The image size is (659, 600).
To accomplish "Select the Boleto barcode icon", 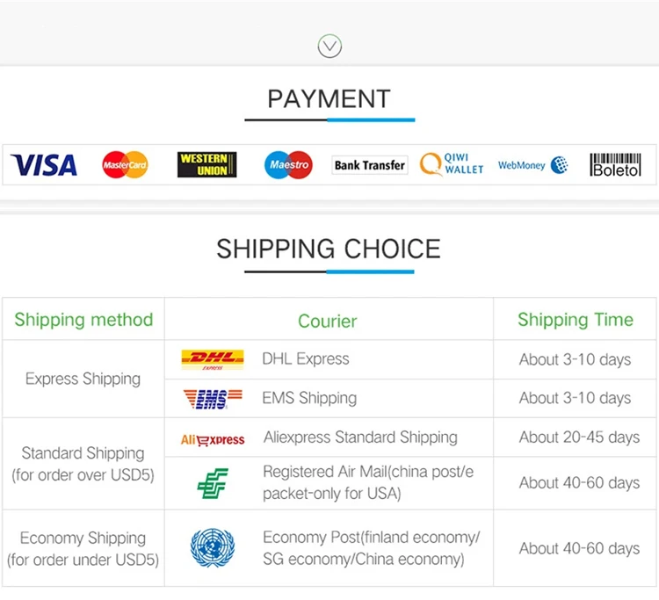I will click(x=615, y=164).
